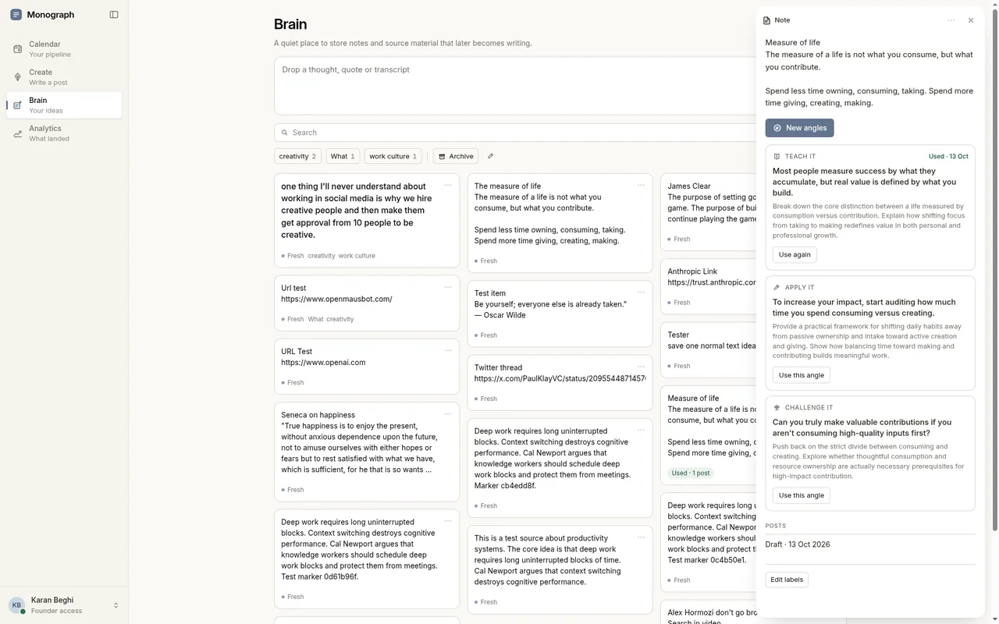Click the creativity tag on social media note
The width and height of the screenshot is (999, 624).
321,256
